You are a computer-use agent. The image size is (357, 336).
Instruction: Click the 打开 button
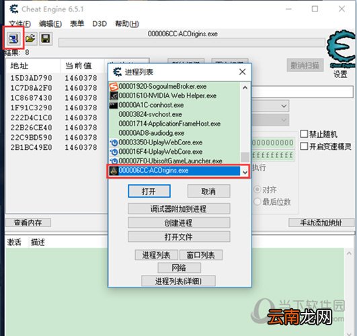(149, 192)
